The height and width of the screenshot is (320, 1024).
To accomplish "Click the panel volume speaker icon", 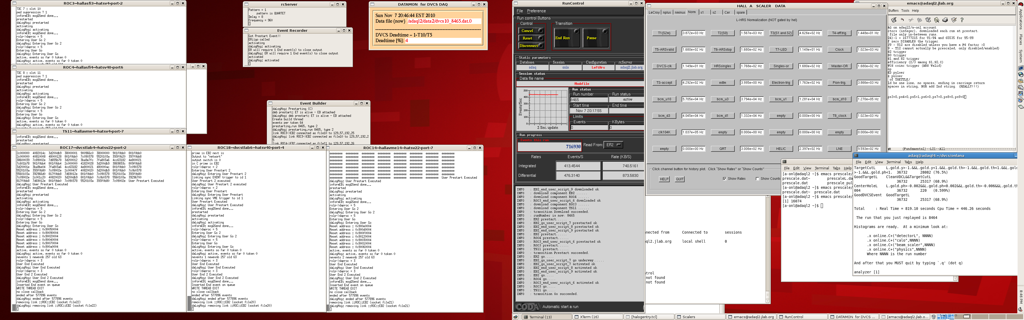I will (x=1021, y=309).
